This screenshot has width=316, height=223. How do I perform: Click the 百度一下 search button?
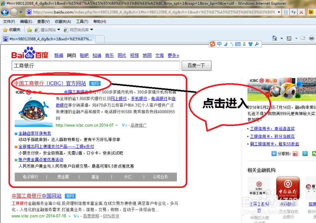point(196,66)
